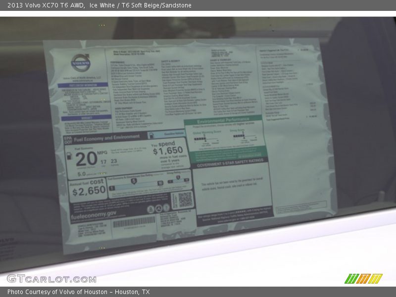Click the '23' highway MPG value
This screenshot has height=297, width=396.
click(x=114, y=161)
